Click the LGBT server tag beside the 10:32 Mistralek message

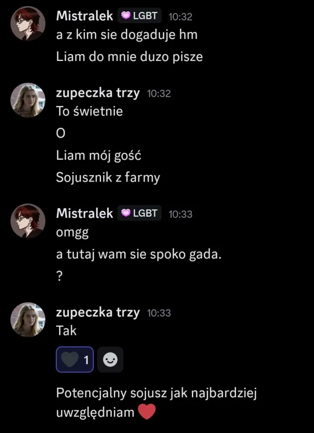pyautogui.click(x=139, y=16)
